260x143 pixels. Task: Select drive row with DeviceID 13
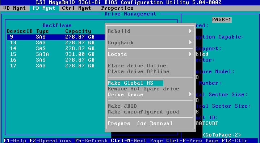click(56, 43)
